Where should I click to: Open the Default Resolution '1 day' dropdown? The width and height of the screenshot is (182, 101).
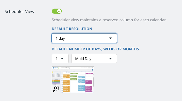pyautogui.click(x=84, y=38)
